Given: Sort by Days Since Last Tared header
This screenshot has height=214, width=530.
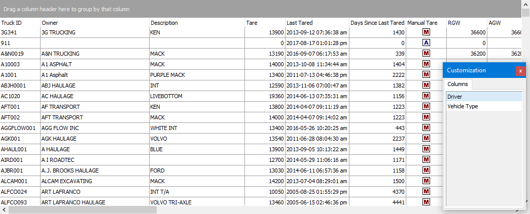Looking at the screenshot, I should click(x=377, y=23).
